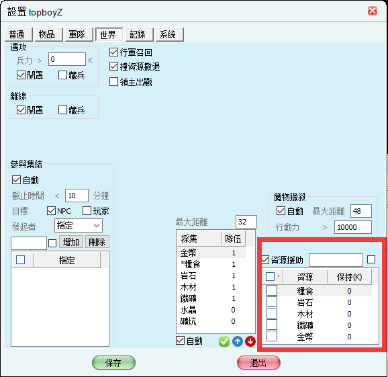This screenshot has width=388, height=377.
Task: Toggle the 行軍召回 checkbox
Action: click(113, 52)
